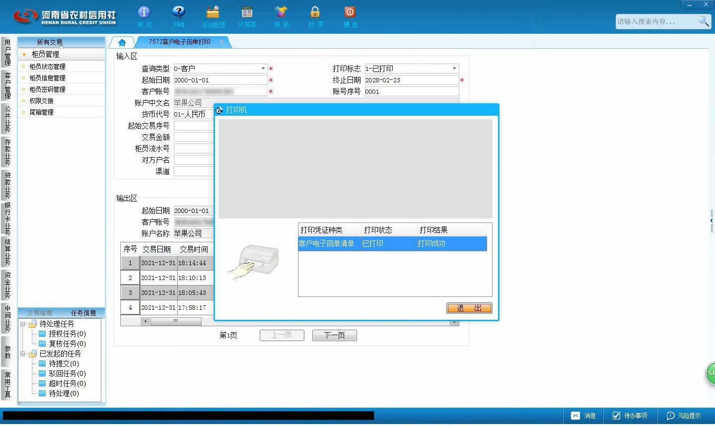Viewport: 715px width, 427px height.
Task: Click the scrollbar left arrow
Action: pyautogui.click(x=145, y=321)
